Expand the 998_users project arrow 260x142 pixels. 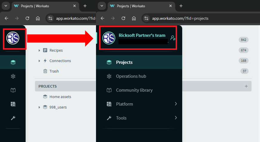39,107
